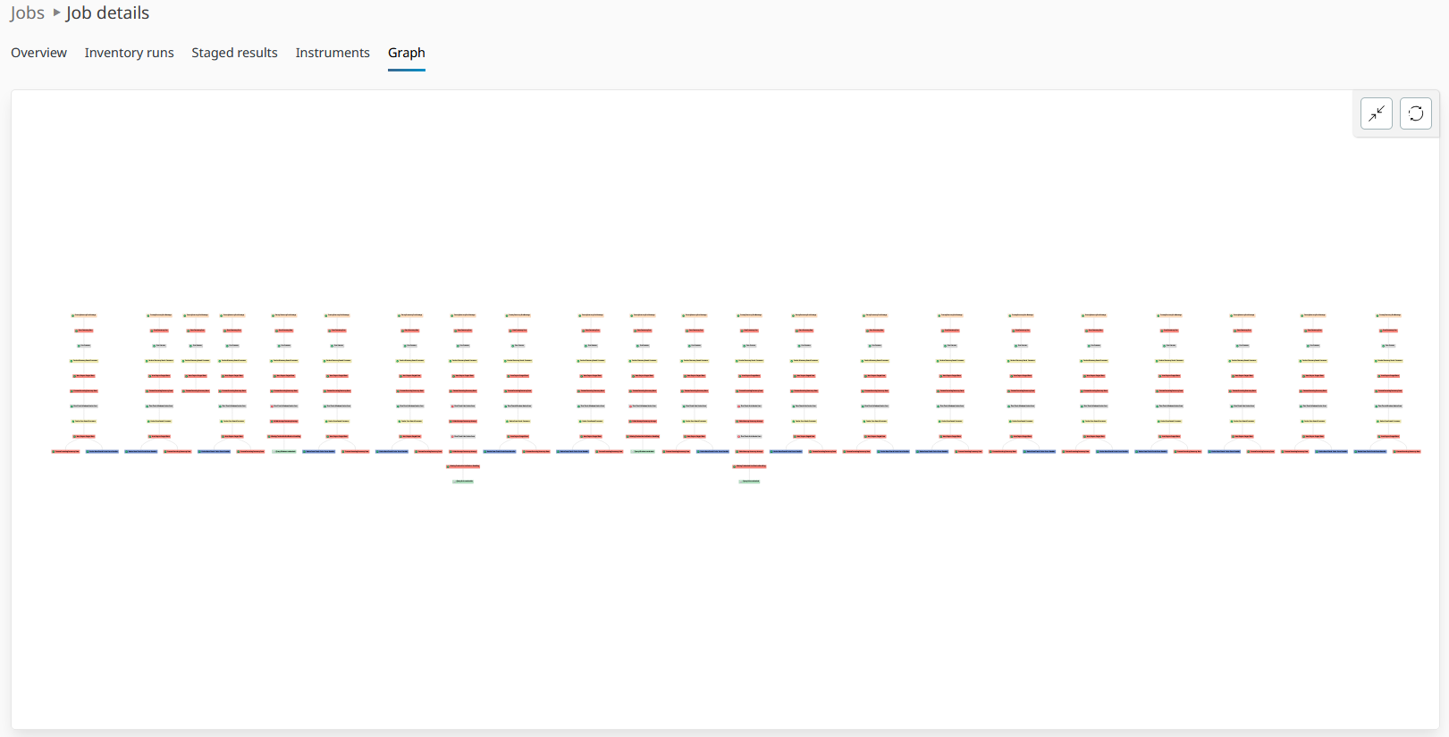Click the rightmost red node in the graph
1449x737 pixels.
click(x=1407, y=451)
